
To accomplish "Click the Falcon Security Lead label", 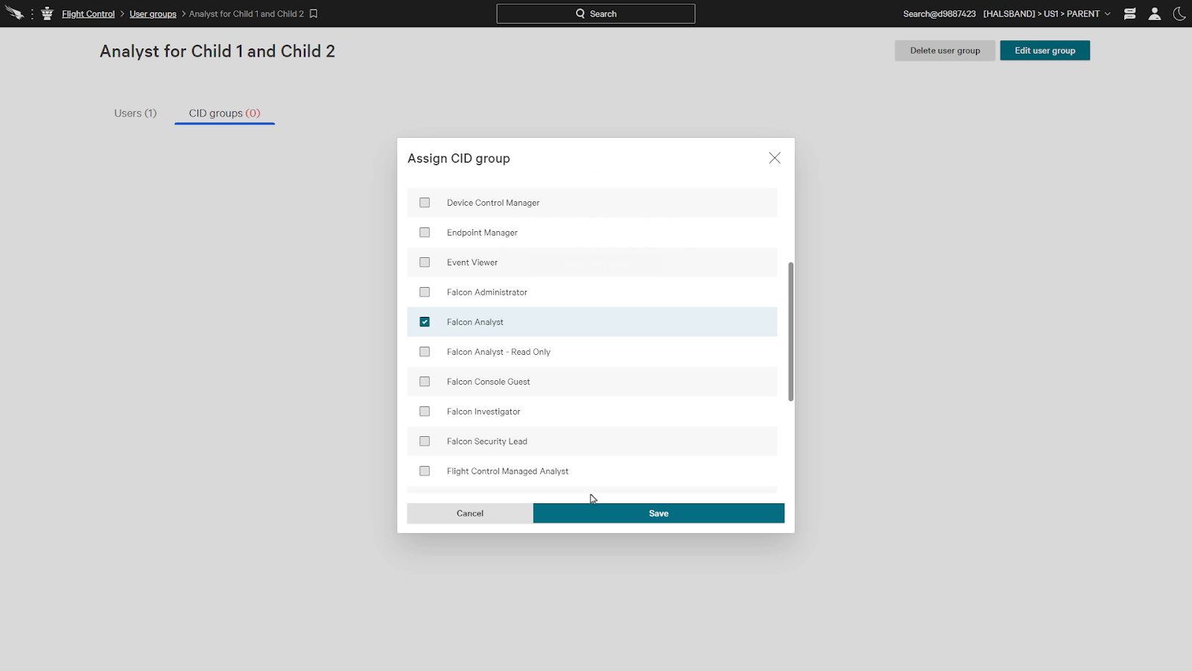I will 487,441.
